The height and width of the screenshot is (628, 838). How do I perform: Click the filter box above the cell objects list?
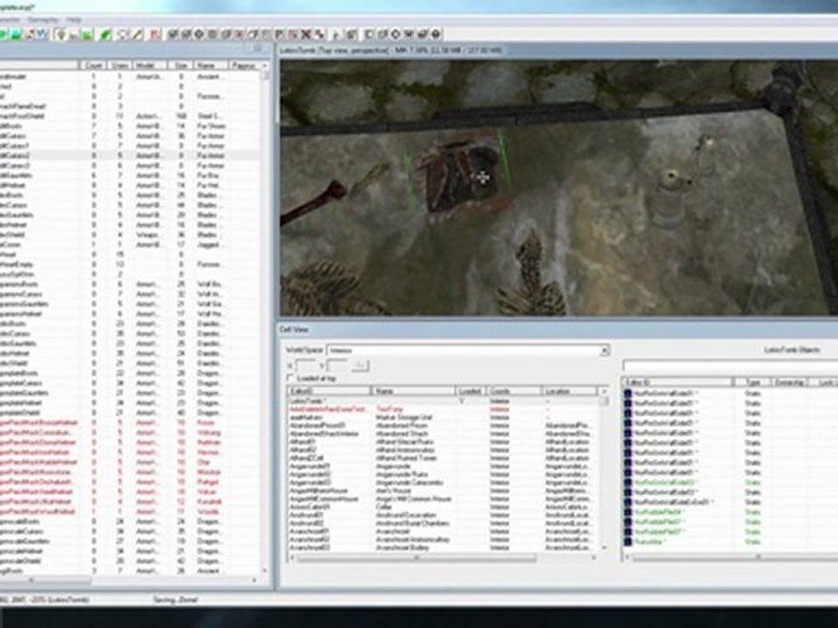730,366
